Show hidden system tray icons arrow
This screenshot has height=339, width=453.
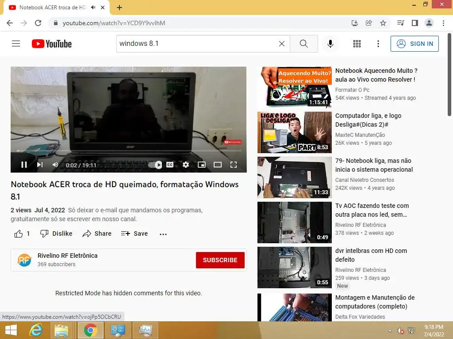click(390, 331)
